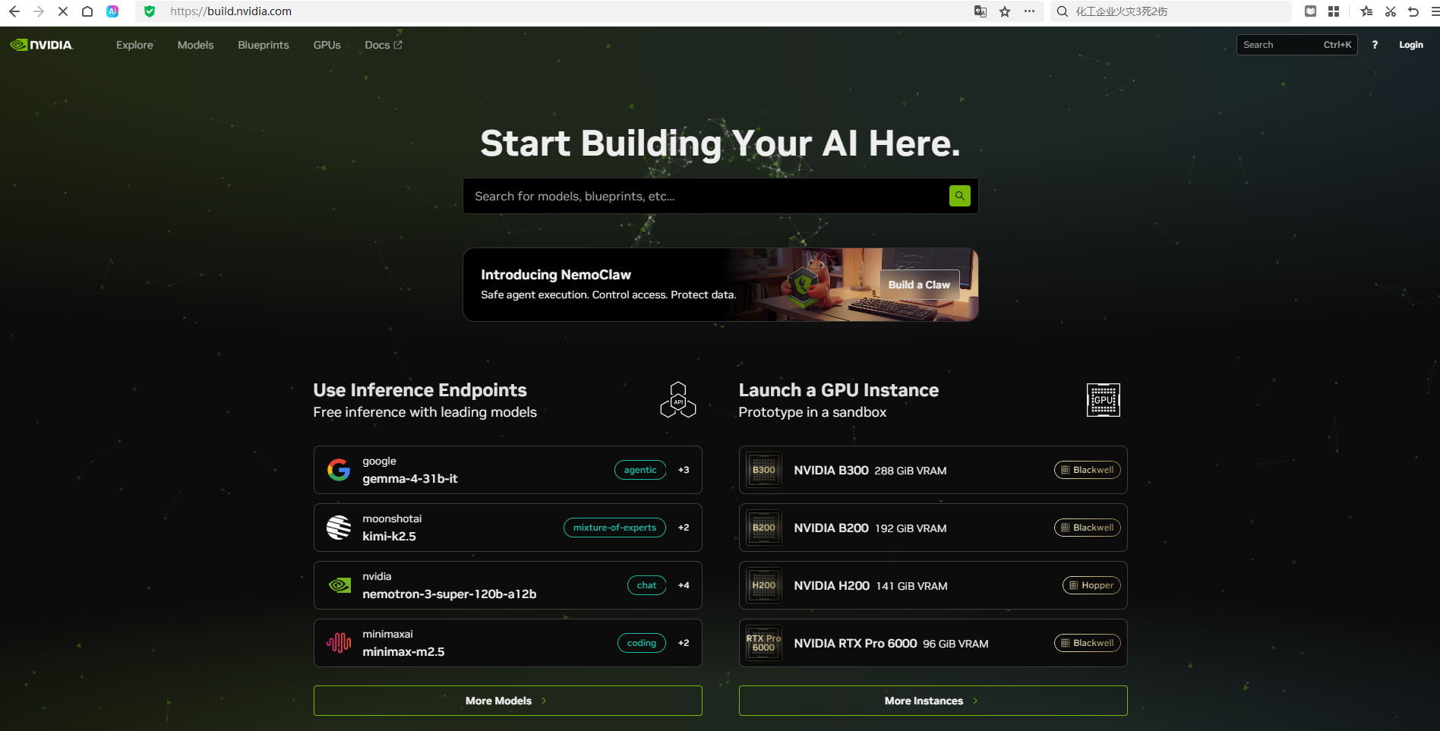The image size is (1440, 731).
Task: Click the Login button
Action: (x=1411, y=45)
